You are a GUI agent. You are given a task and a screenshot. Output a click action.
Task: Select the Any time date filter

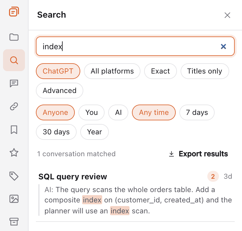(154, 112)
